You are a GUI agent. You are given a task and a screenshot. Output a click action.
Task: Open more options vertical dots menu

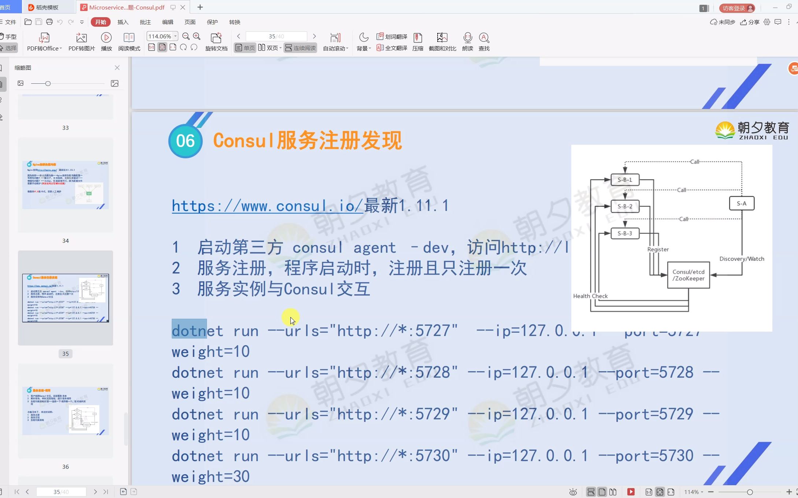pos(789,22)
